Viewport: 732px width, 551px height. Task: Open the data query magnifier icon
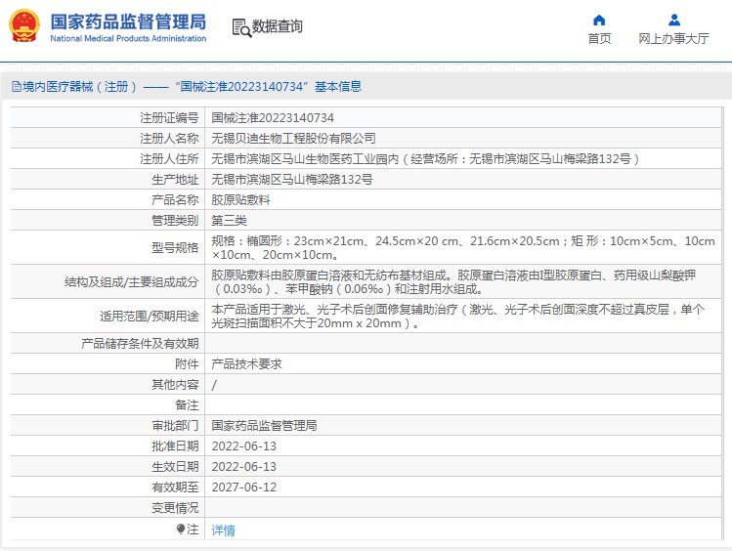(241, 27)
